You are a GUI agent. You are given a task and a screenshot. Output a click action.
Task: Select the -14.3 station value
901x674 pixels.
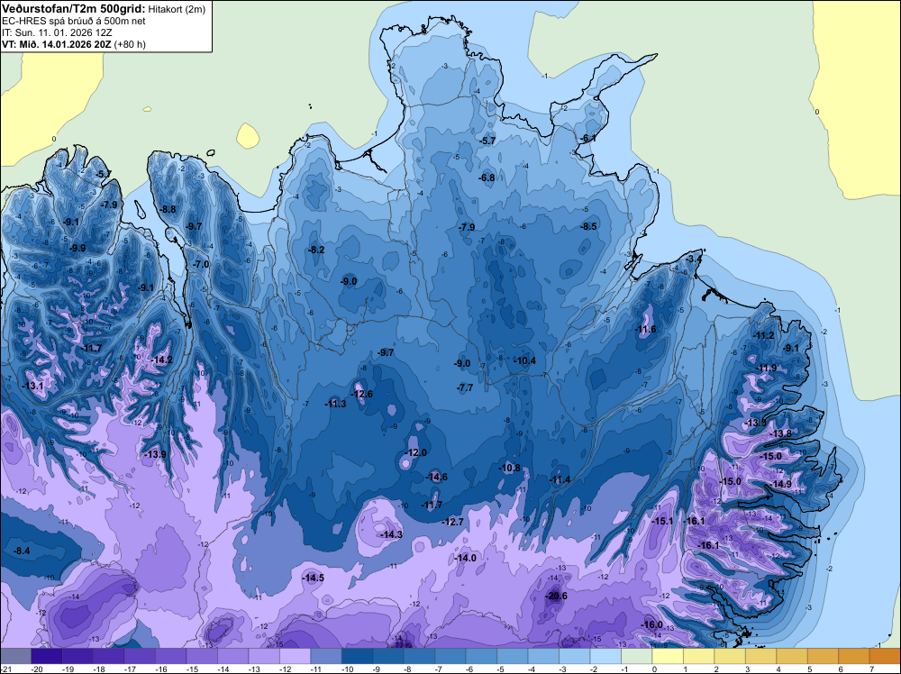391,534
